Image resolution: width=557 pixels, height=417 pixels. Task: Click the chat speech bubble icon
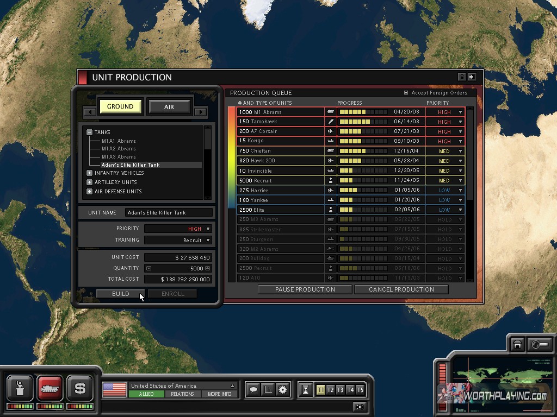(253, 389)
